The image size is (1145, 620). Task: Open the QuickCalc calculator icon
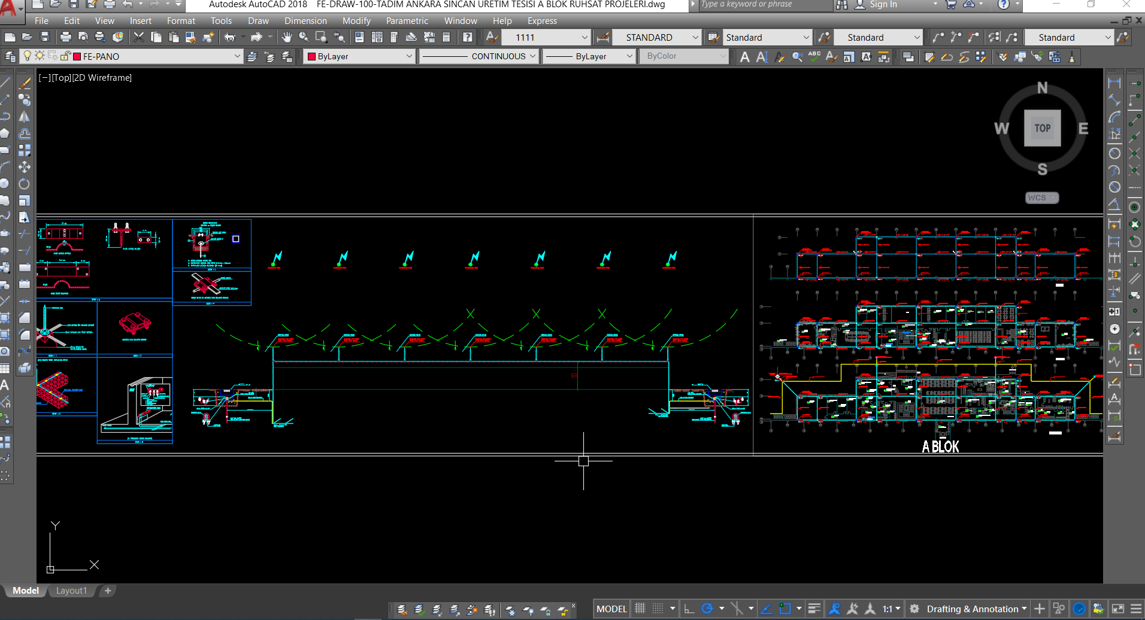click(446, 37)
